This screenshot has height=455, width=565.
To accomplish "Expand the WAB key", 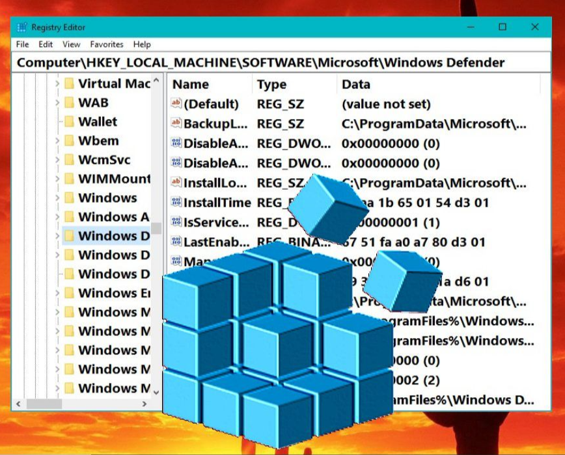I will pos(57,103).
